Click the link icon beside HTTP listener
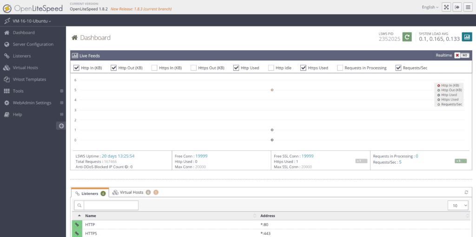 pyautogui.click(x=77, y=224)
